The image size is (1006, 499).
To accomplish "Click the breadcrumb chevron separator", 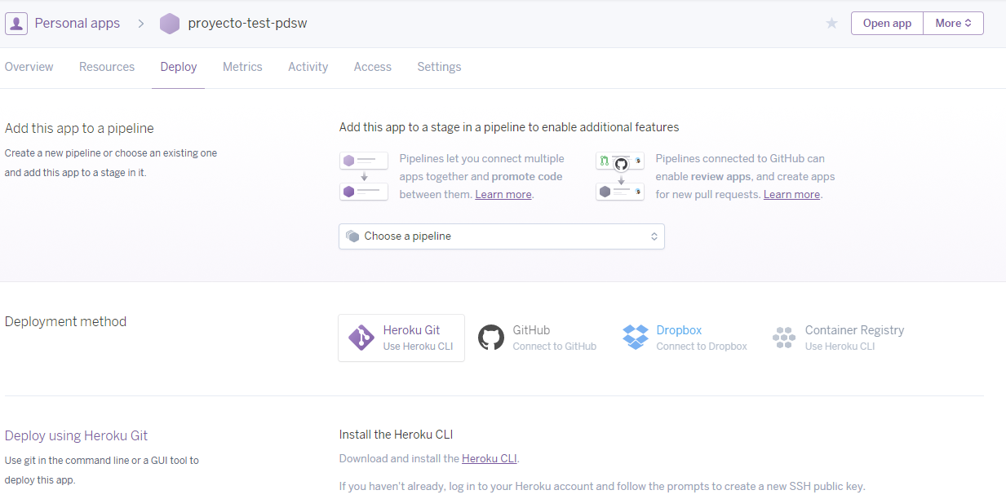I will click(x=140, y=24).
